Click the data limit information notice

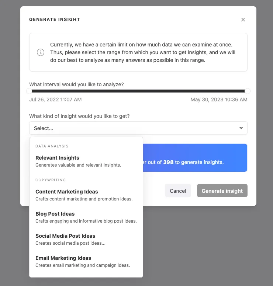(138, 52)
